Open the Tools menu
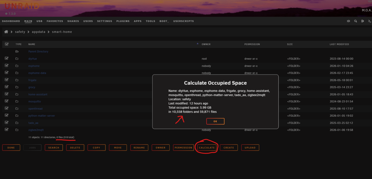Image resolution: width=372 pixels, height=179 pixels. coord(150,21)
